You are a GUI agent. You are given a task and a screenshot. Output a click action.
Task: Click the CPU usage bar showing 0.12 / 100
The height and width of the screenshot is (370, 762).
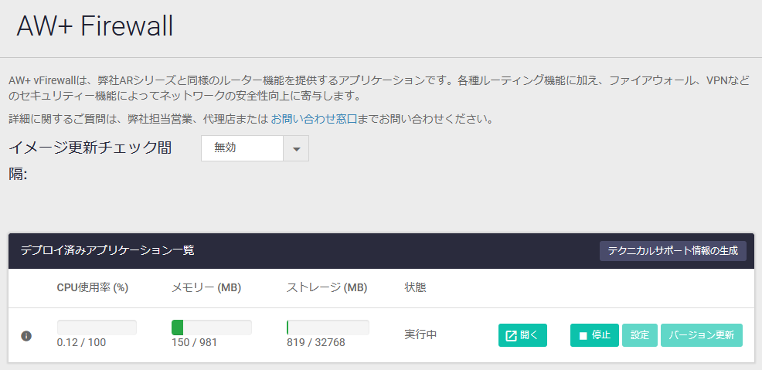(97, 328)
